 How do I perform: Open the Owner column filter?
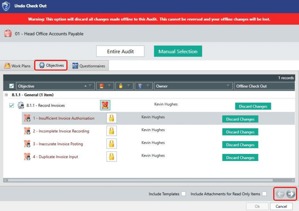click(228, 86)
